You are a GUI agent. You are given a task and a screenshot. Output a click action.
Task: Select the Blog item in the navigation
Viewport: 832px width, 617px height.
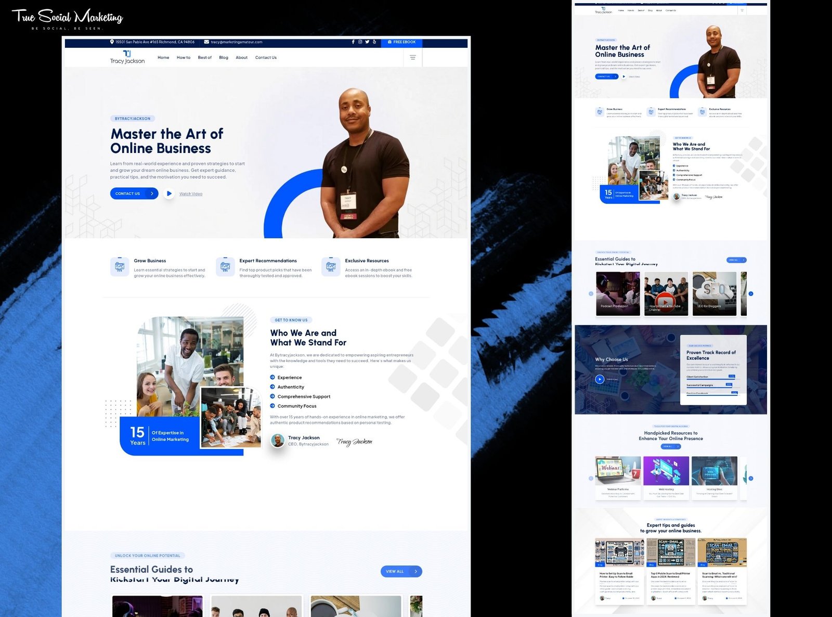click(224, 58)
